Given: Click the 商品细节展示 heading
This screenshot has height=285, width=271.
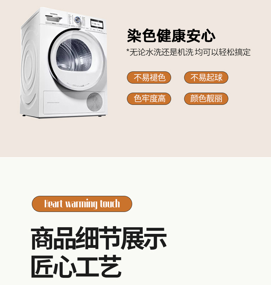Looking at the screenshot, I should [98, 238].
